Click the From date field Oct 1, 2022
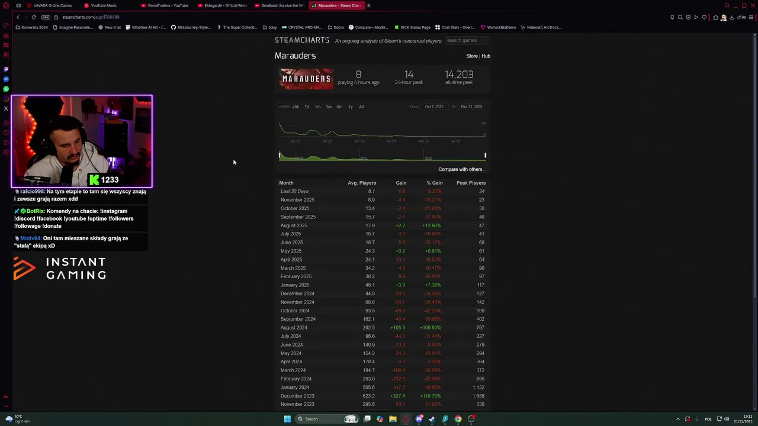 point(434,106)
